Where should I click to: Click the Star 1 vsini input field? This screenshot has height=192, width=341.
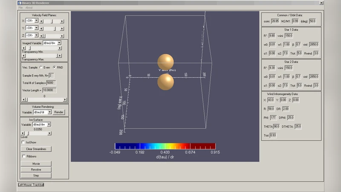[x=289, y=35]
